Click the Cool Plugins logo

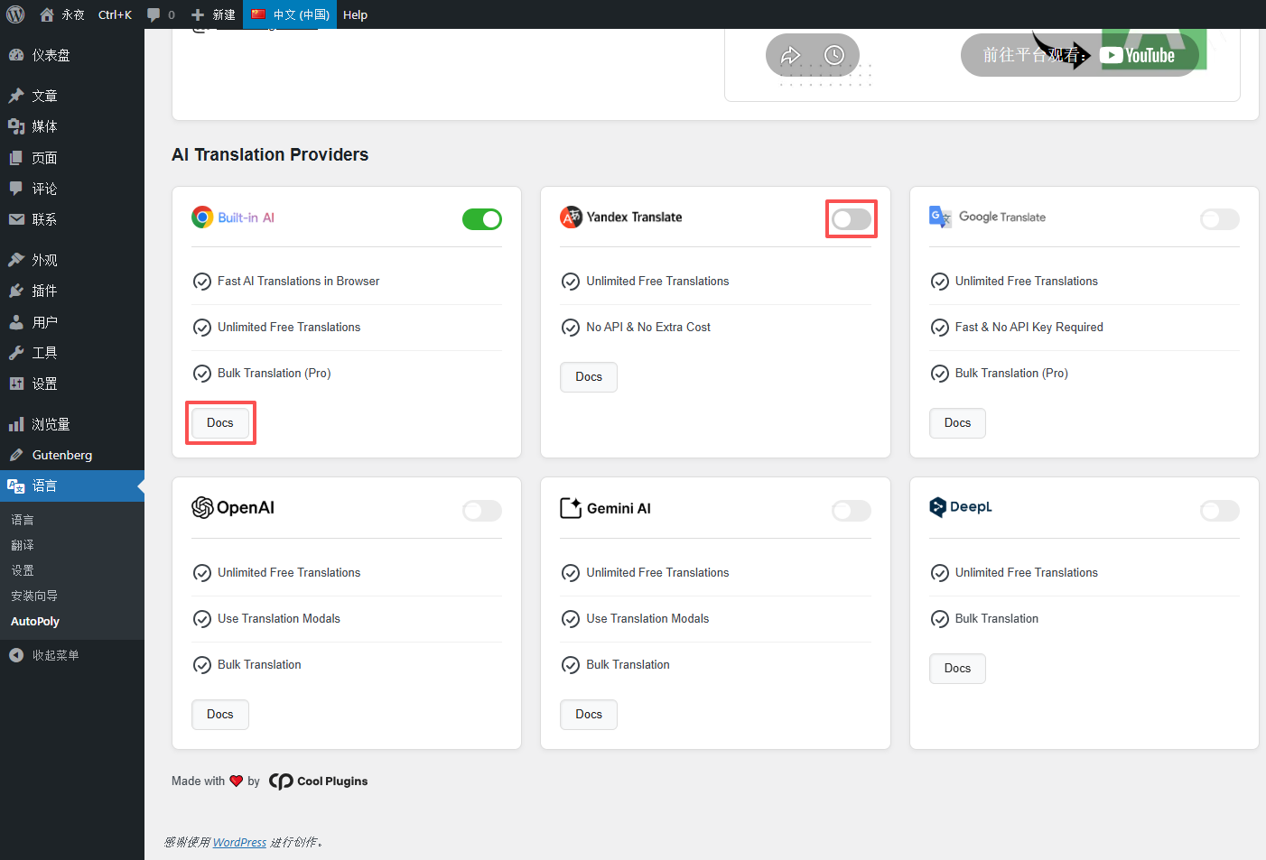tap(318, 781)
